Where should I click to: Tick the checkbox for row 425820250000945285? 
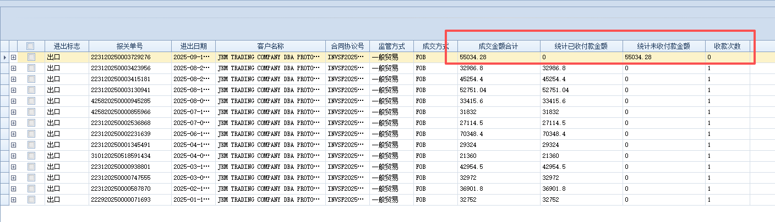[31, 101]
